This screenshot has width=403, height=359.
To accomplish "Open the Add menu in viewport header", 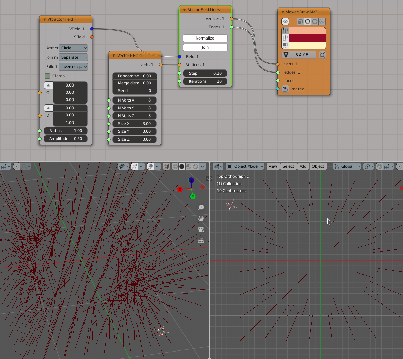I will (x=303, y=166).
